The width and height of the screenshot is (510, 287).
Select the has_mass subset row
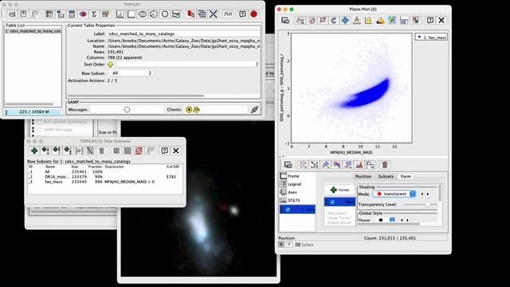pyautogui.click(x=104, y=182)
